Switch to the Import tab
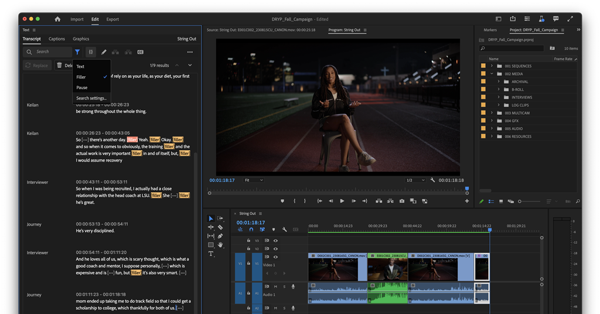600x314 pixels. tap(77, 19)
